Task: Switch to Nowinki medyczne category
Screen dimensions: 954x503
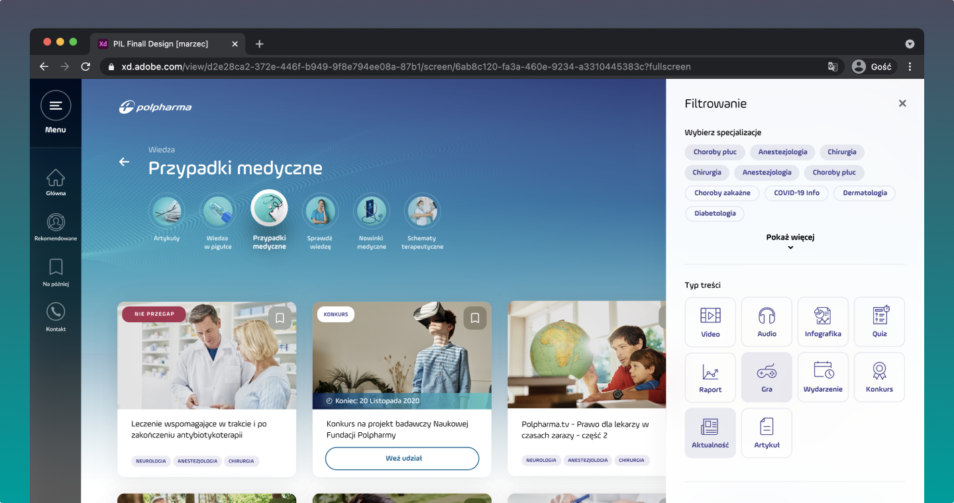Action: pyautogui.click(x=371, y=212)
